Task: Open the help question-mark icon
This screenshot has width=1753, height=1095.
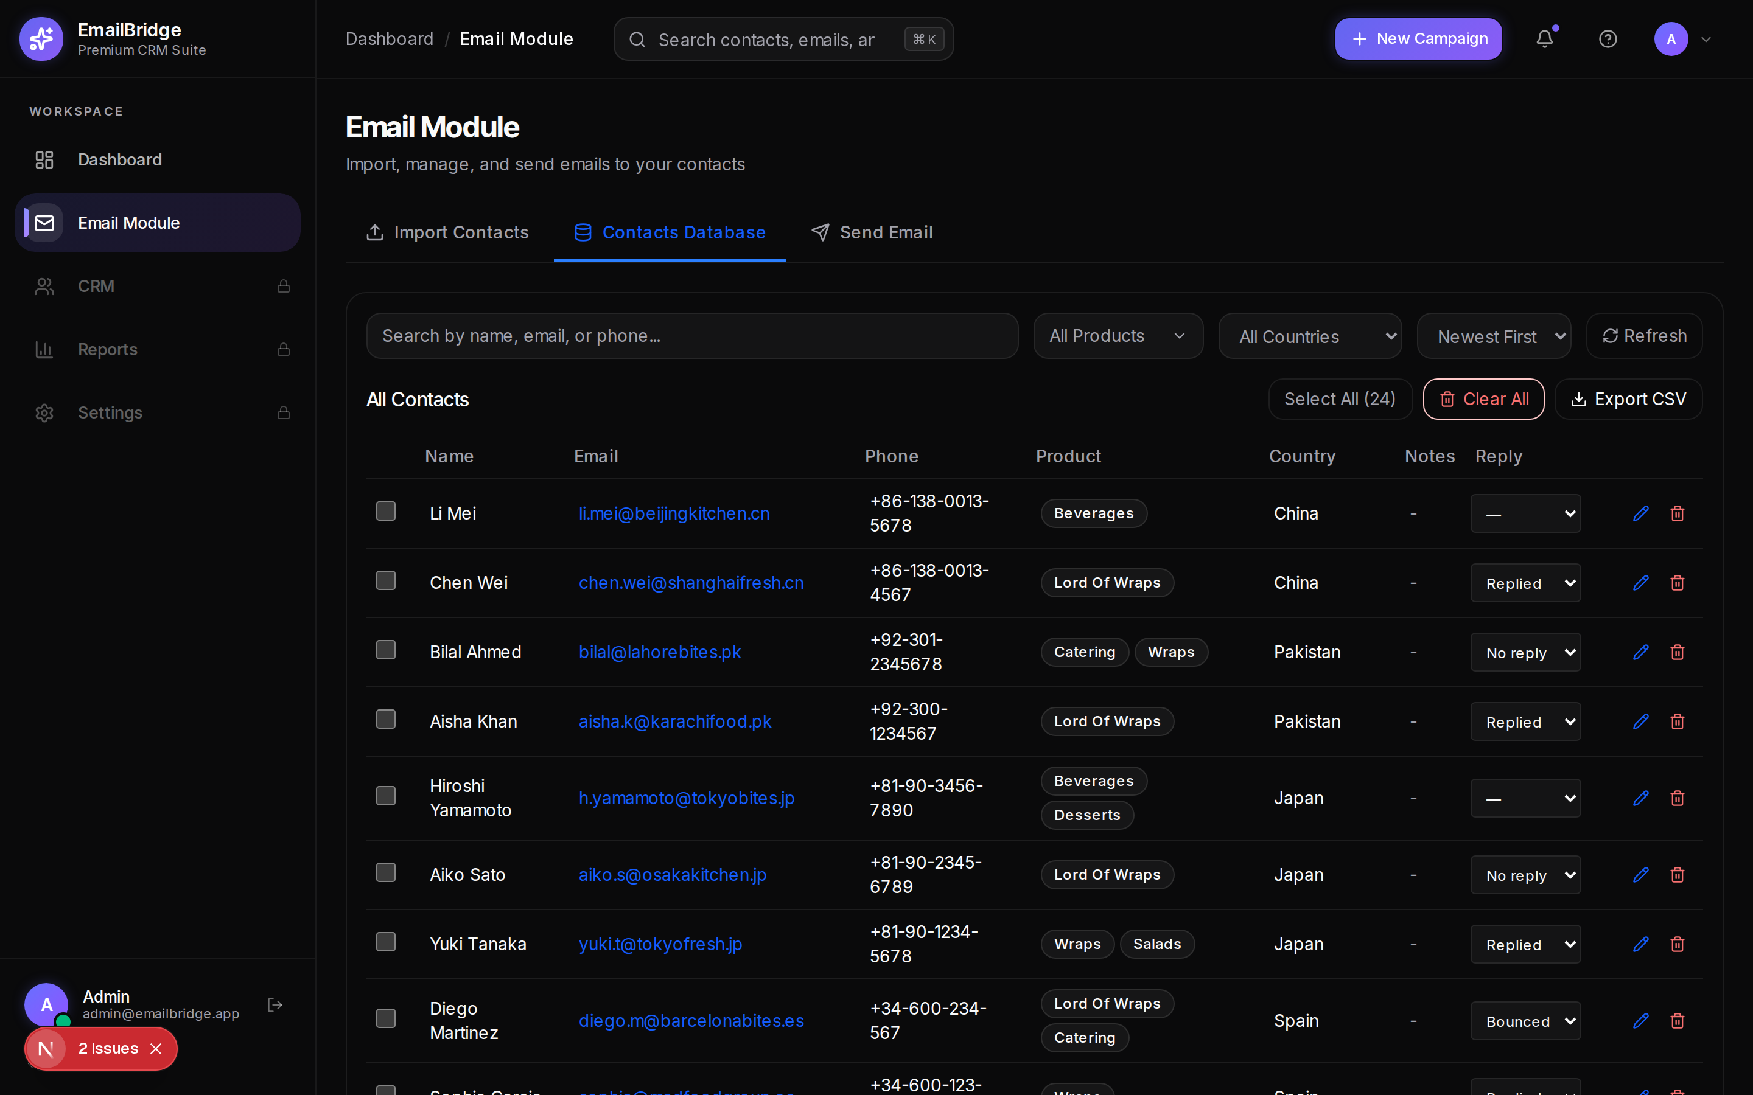Action: click(x=1608, y=39)
